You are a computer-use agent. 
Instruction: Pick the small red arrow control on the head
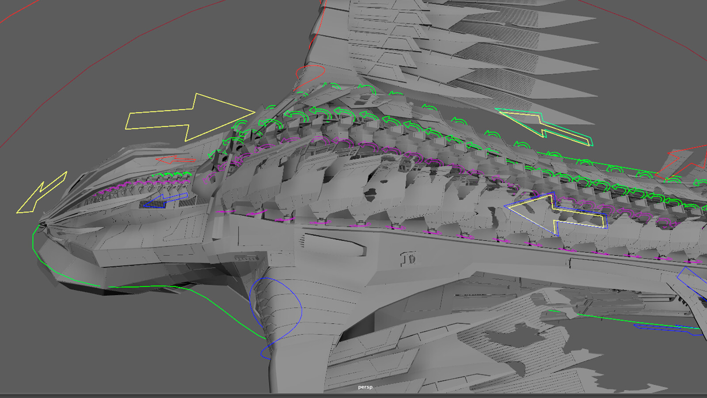[x=175, y=159]
